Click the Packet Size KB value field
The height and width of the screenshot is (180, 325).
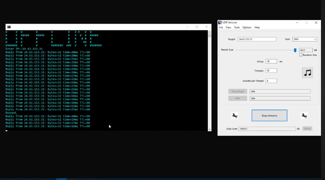[306, 50]
